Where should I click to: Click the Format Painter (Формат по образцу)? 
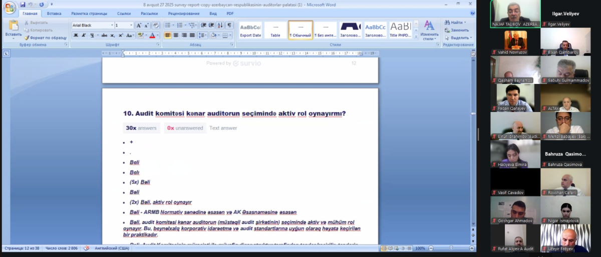45,37
